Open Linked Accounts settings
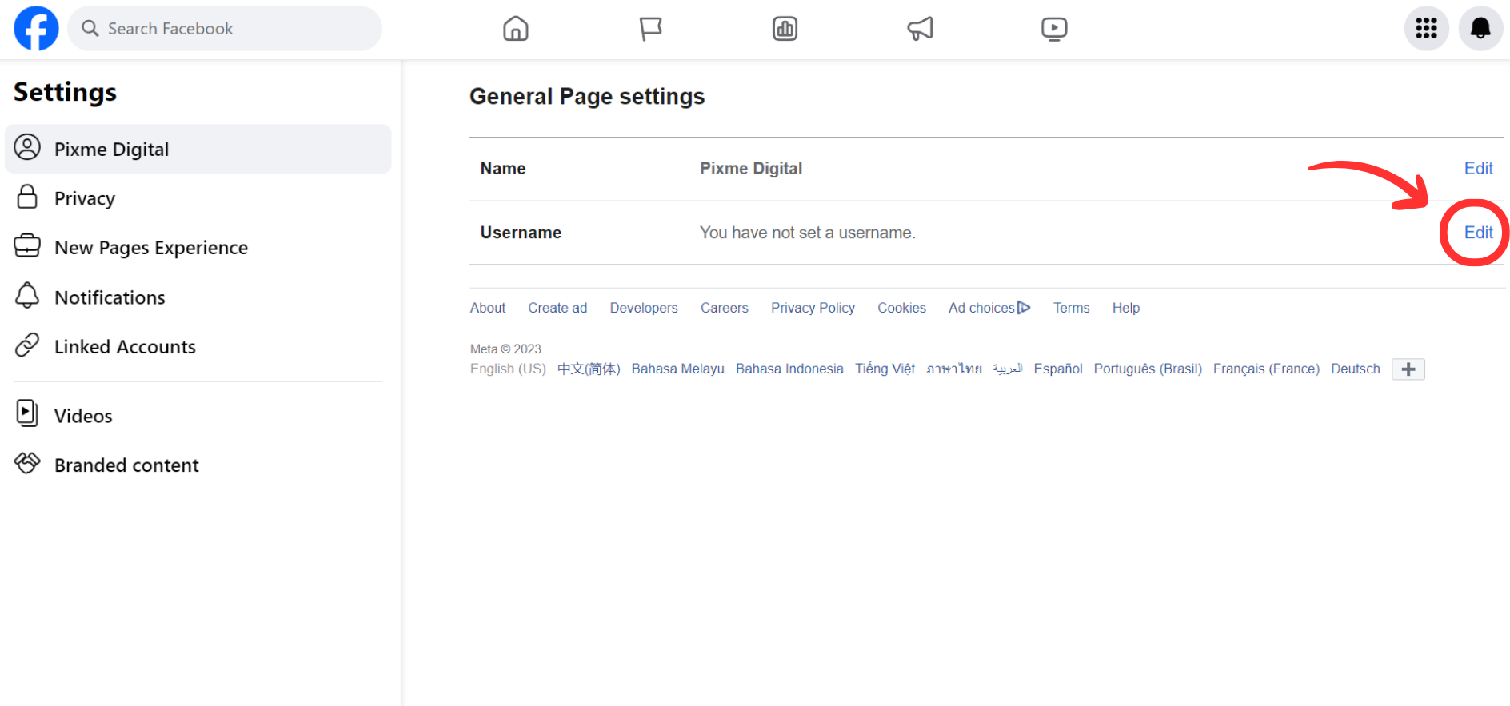The height and width of the screenshot is (706, 1510). (x=125, y=347)
